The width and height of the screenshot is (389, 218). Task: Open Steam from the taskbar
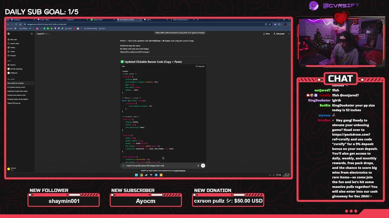(x=146, y=175)
